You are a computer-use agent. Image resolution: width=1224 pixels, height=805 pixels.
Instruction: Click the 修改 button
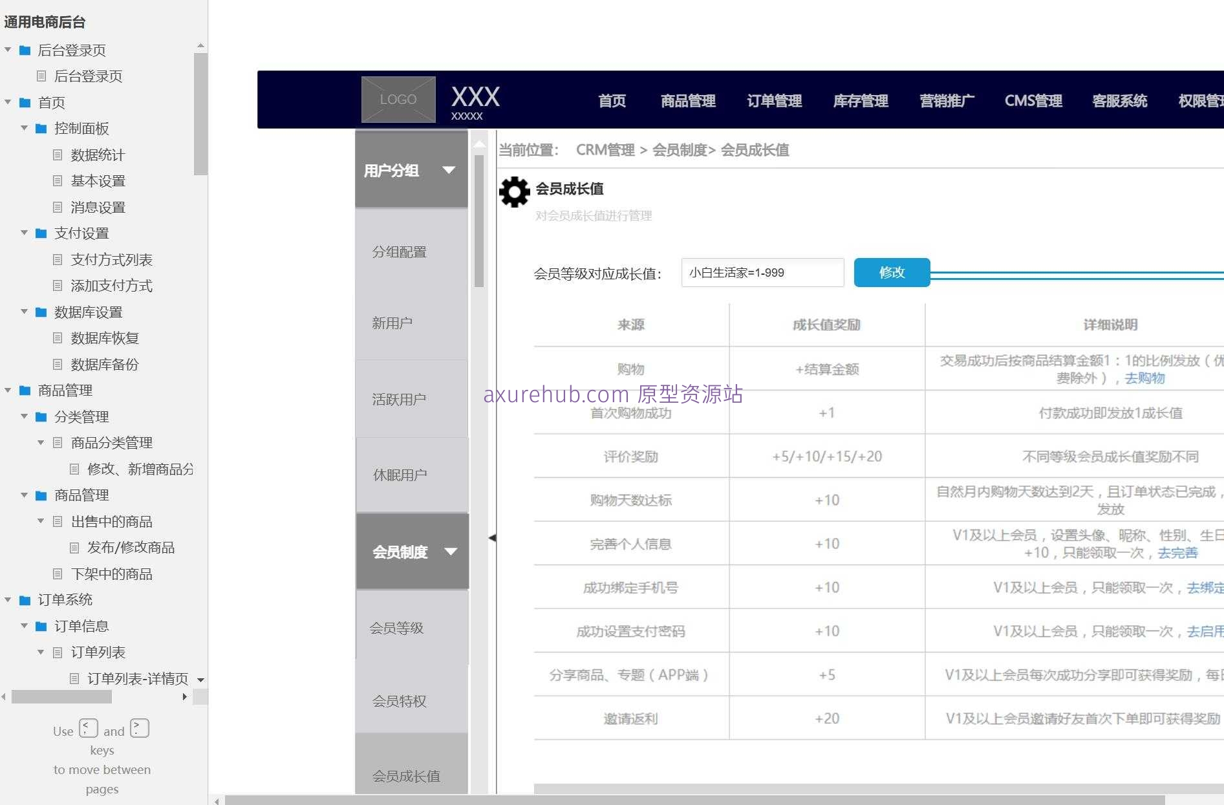click(892, 272)
